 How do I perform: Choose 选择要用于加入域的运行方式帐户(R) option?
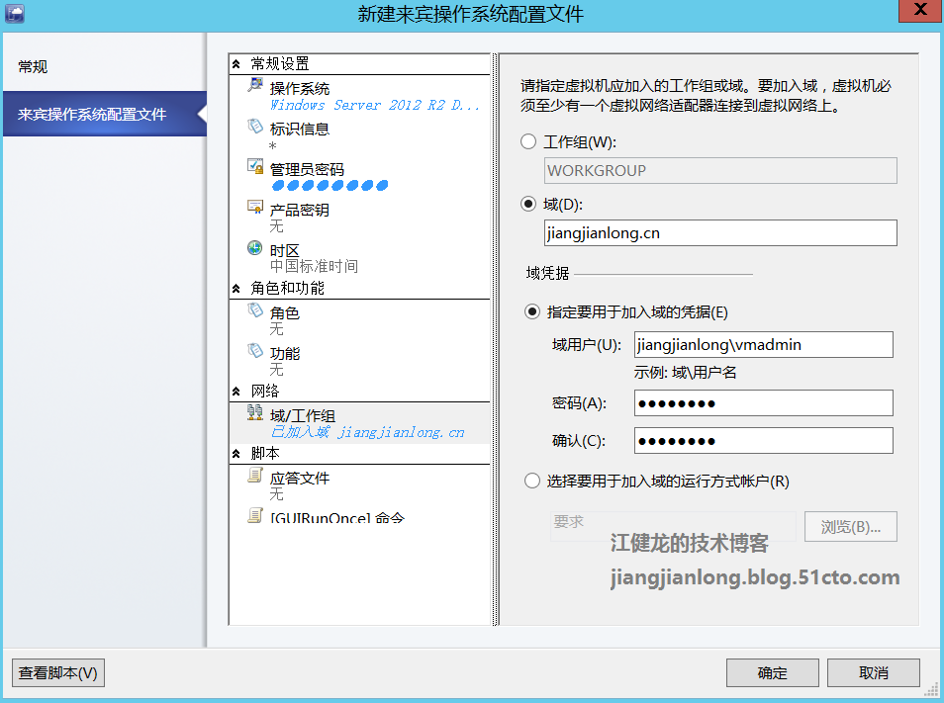click(532, 482)
